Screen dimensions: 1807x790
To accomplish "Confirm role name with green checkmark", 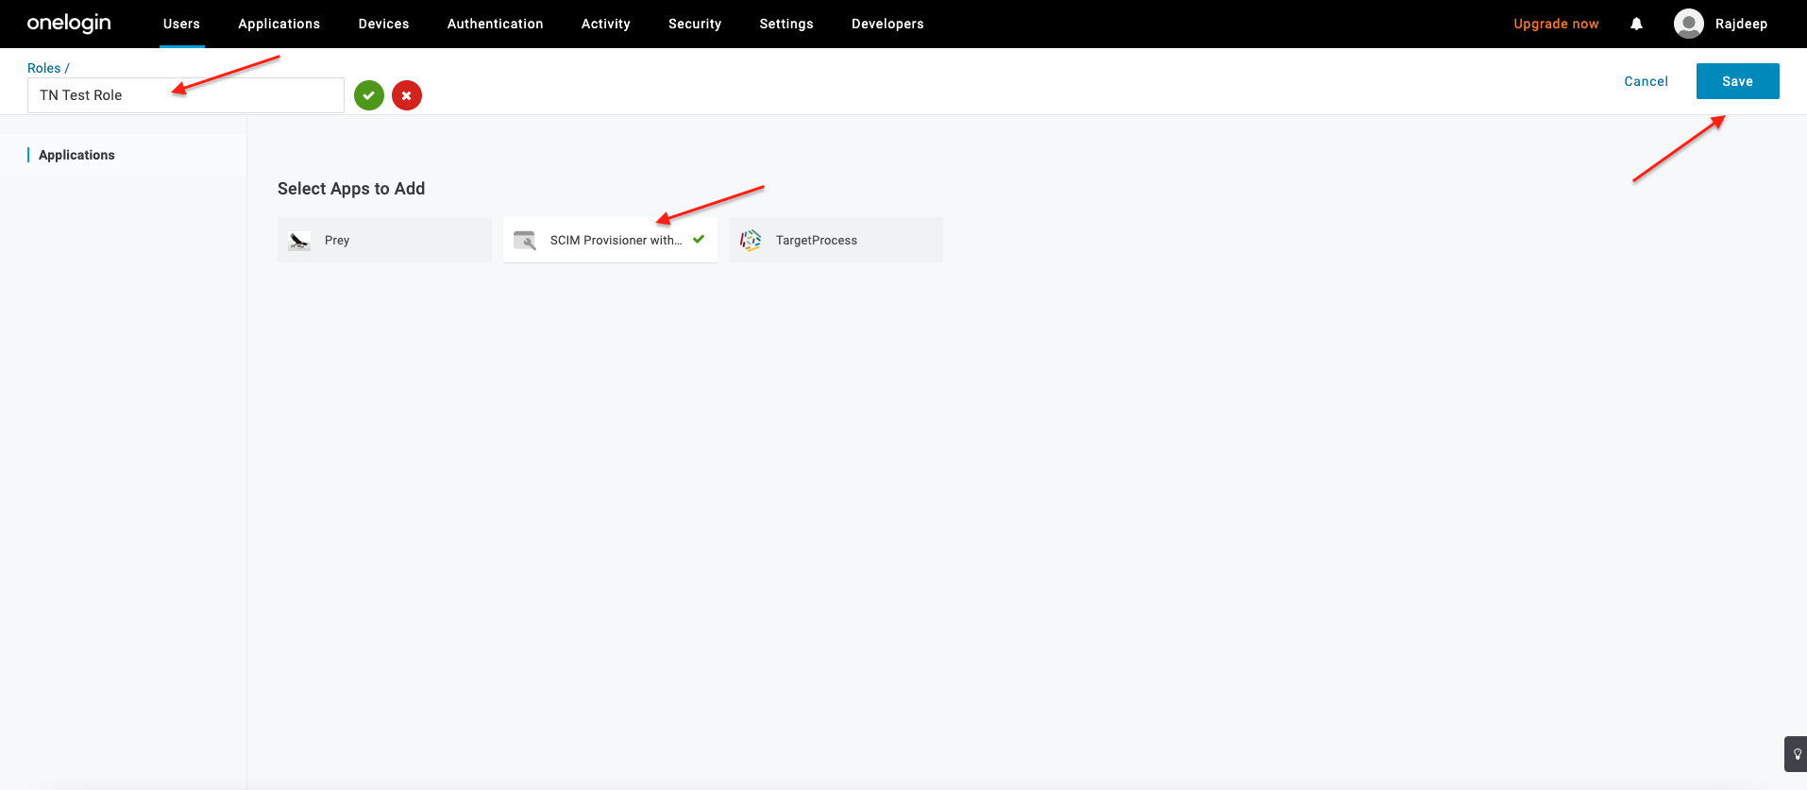I will [x=369, y=95].
